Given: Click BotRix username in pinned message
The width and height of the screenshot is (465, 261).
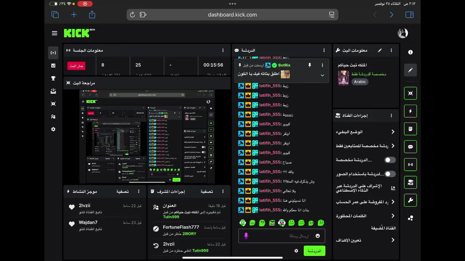Looking at the screenshot, I should coord(284,65).
